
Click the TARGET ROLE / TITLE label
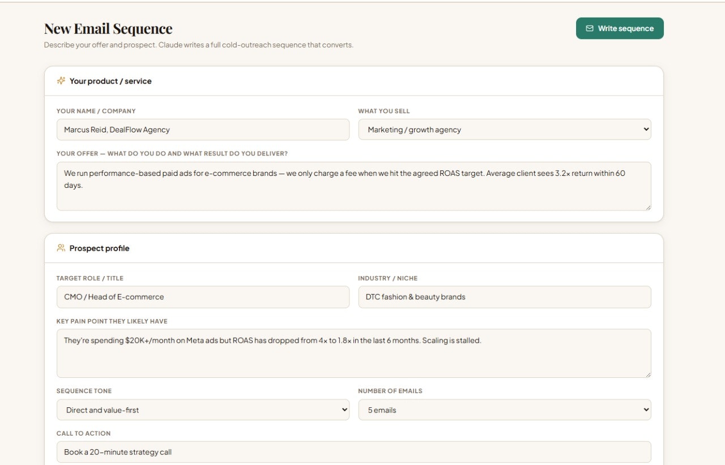tap(90, 278)
